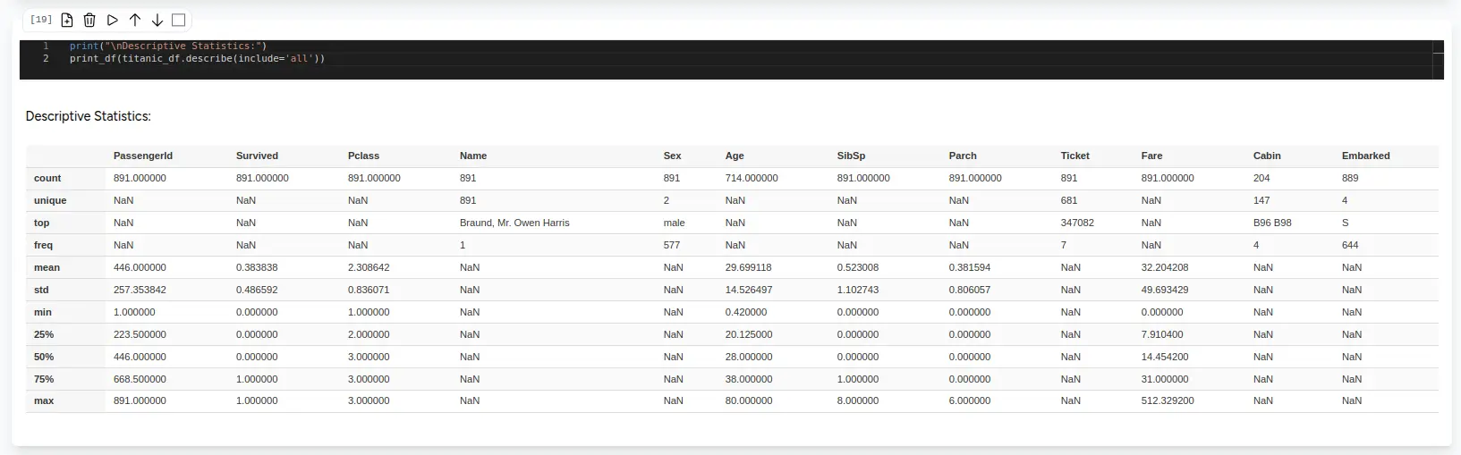This screenshot has width=1461, height=455.
Task: Click the Cabin column header
Action: (x=1267, y=156)
